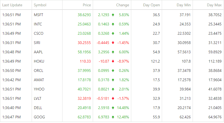This screenshot has height=123, width=224.
Task: Select the INTC symbol cell
Action: pyautogui.click(x=38, y=24)
